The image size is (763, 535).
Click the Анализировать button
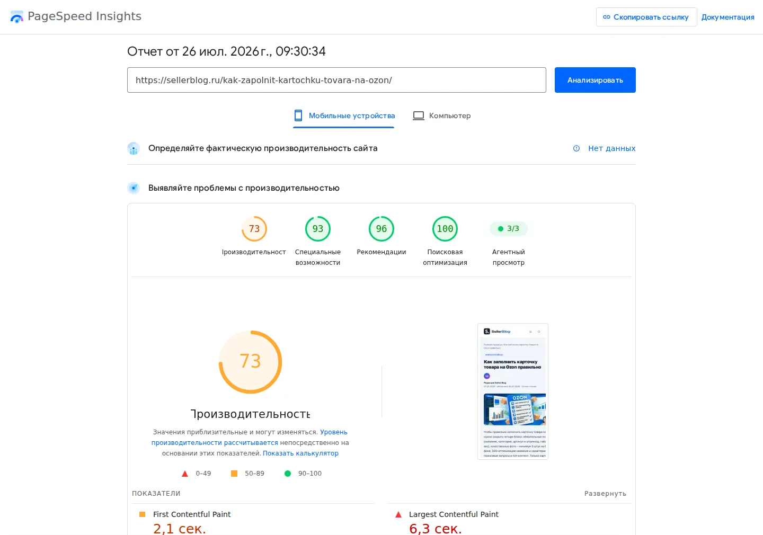tap(595, 80)
